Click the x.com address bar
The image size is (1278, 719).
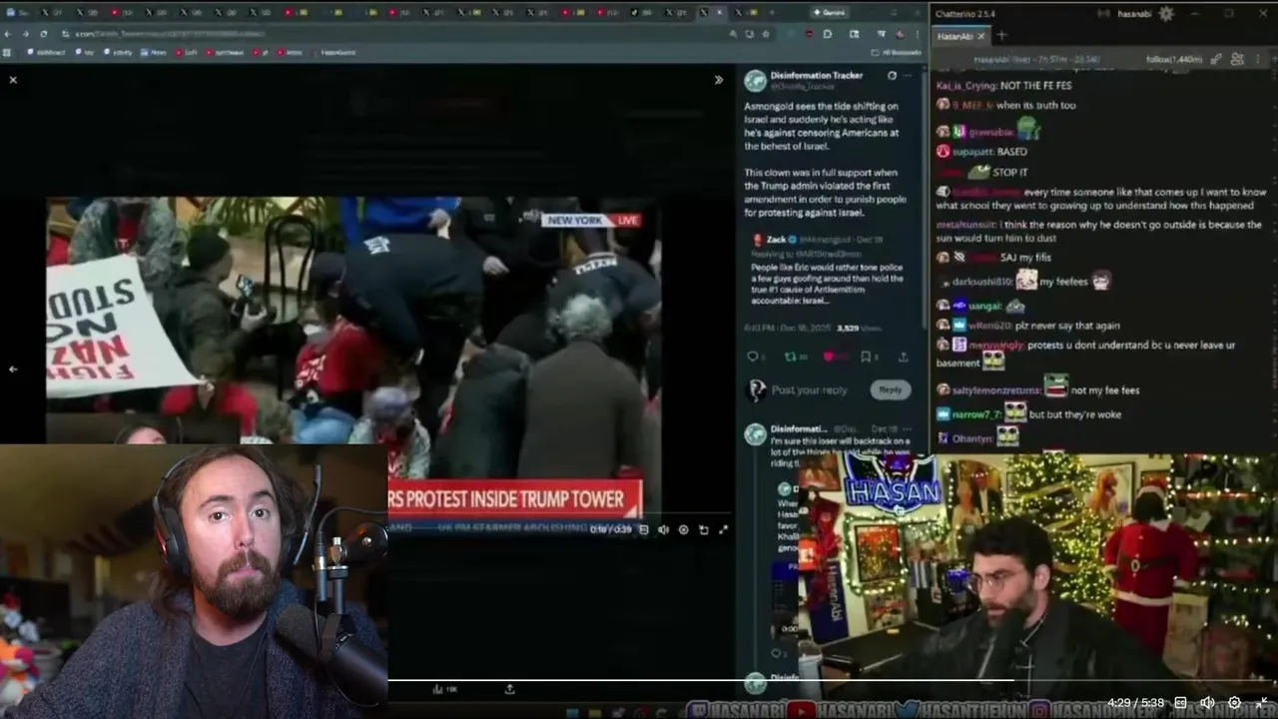coord(399,33)
